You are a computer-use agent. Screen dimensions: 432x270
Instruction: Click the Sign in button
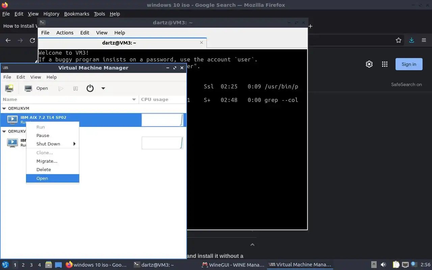409,64
